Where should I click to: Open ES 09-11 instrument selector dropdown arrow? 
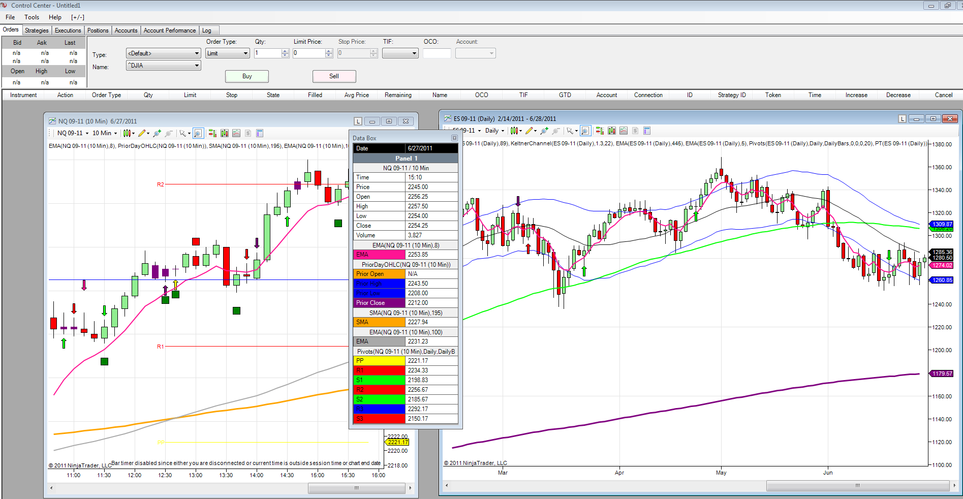coord(479,131)
